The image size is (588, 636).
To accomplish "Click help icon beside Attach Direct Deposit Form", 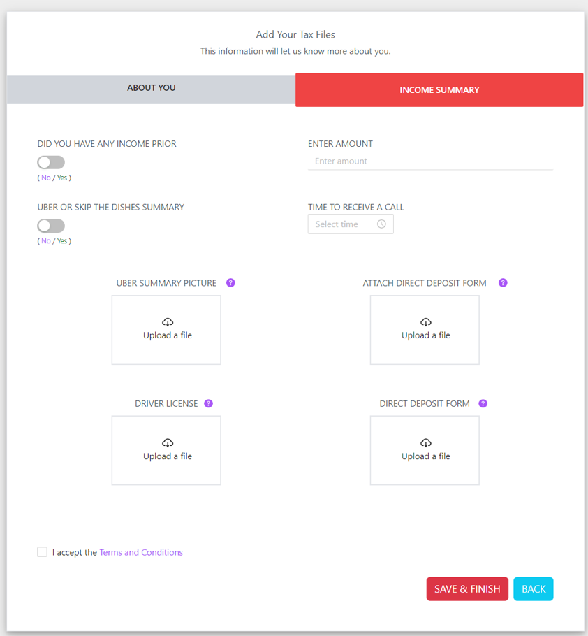I will (x=503, y=283).
